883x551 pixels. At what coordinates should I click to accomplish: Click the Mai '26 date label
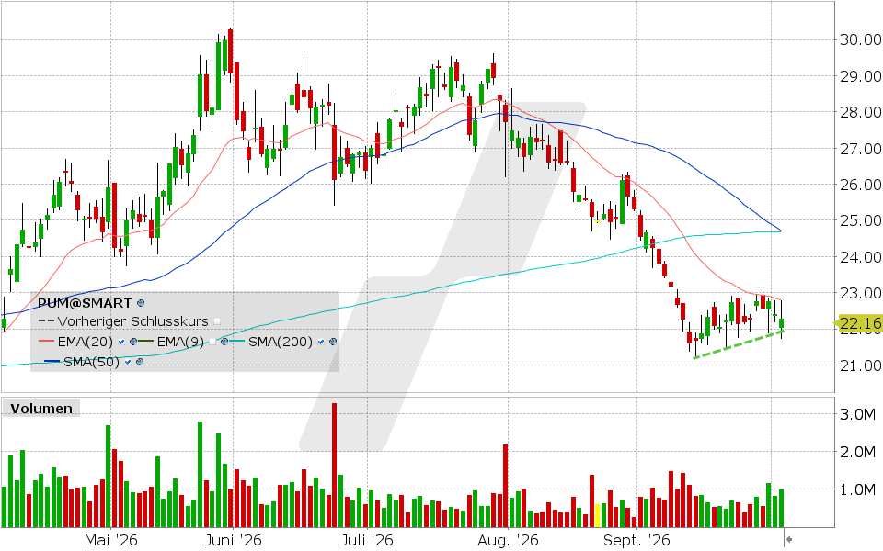pos(111,540)
